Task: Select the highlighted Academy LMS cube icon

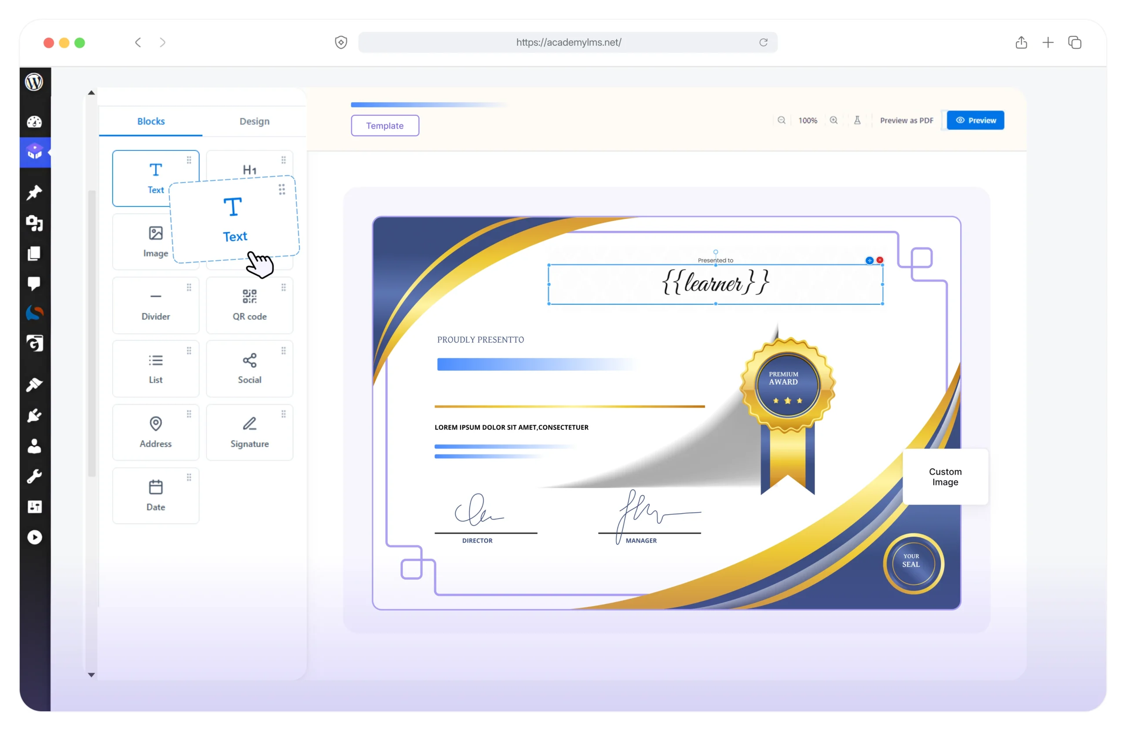Action: pyautogui.click(x=35, y=152)
